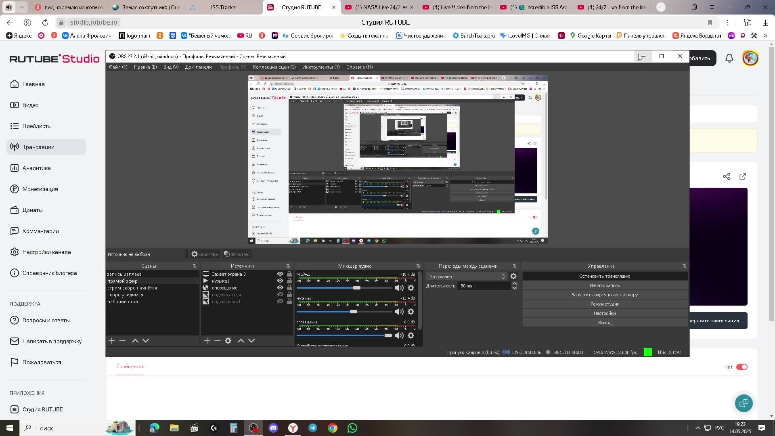The height and width of the screenshot is (436, 775).
Task: Toggle lock on музыка1 source
Action: pyautogui.click(x=289, y=281)
